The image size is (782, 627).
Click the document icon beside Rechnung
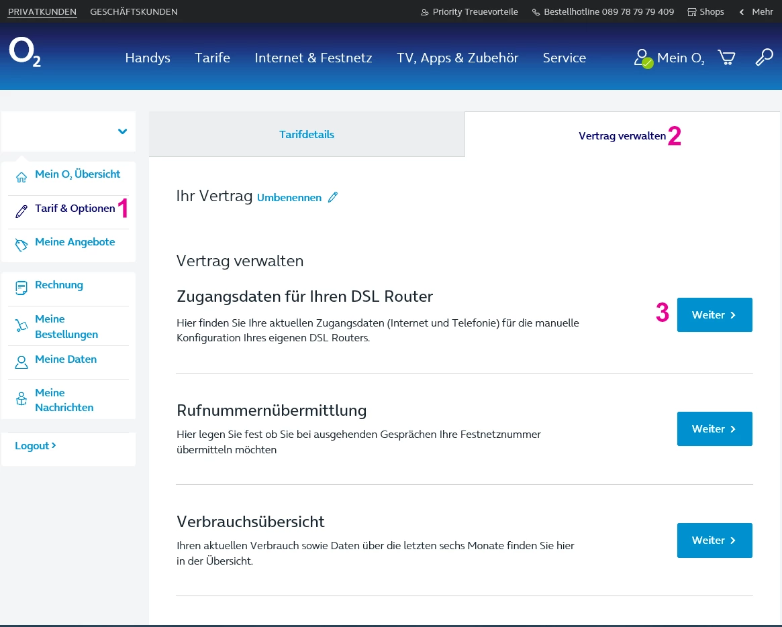(x=21, y=288)
